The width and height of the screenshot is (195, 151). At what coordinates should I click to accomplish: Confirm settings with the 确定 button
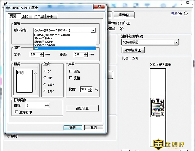72,128
